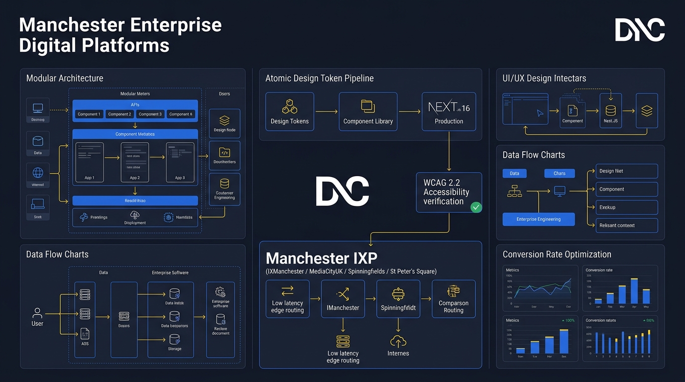Open the Doorilherllers code folder icon
Image resolution: width=685 pixels, height=382 pixels.
[225, 152]
